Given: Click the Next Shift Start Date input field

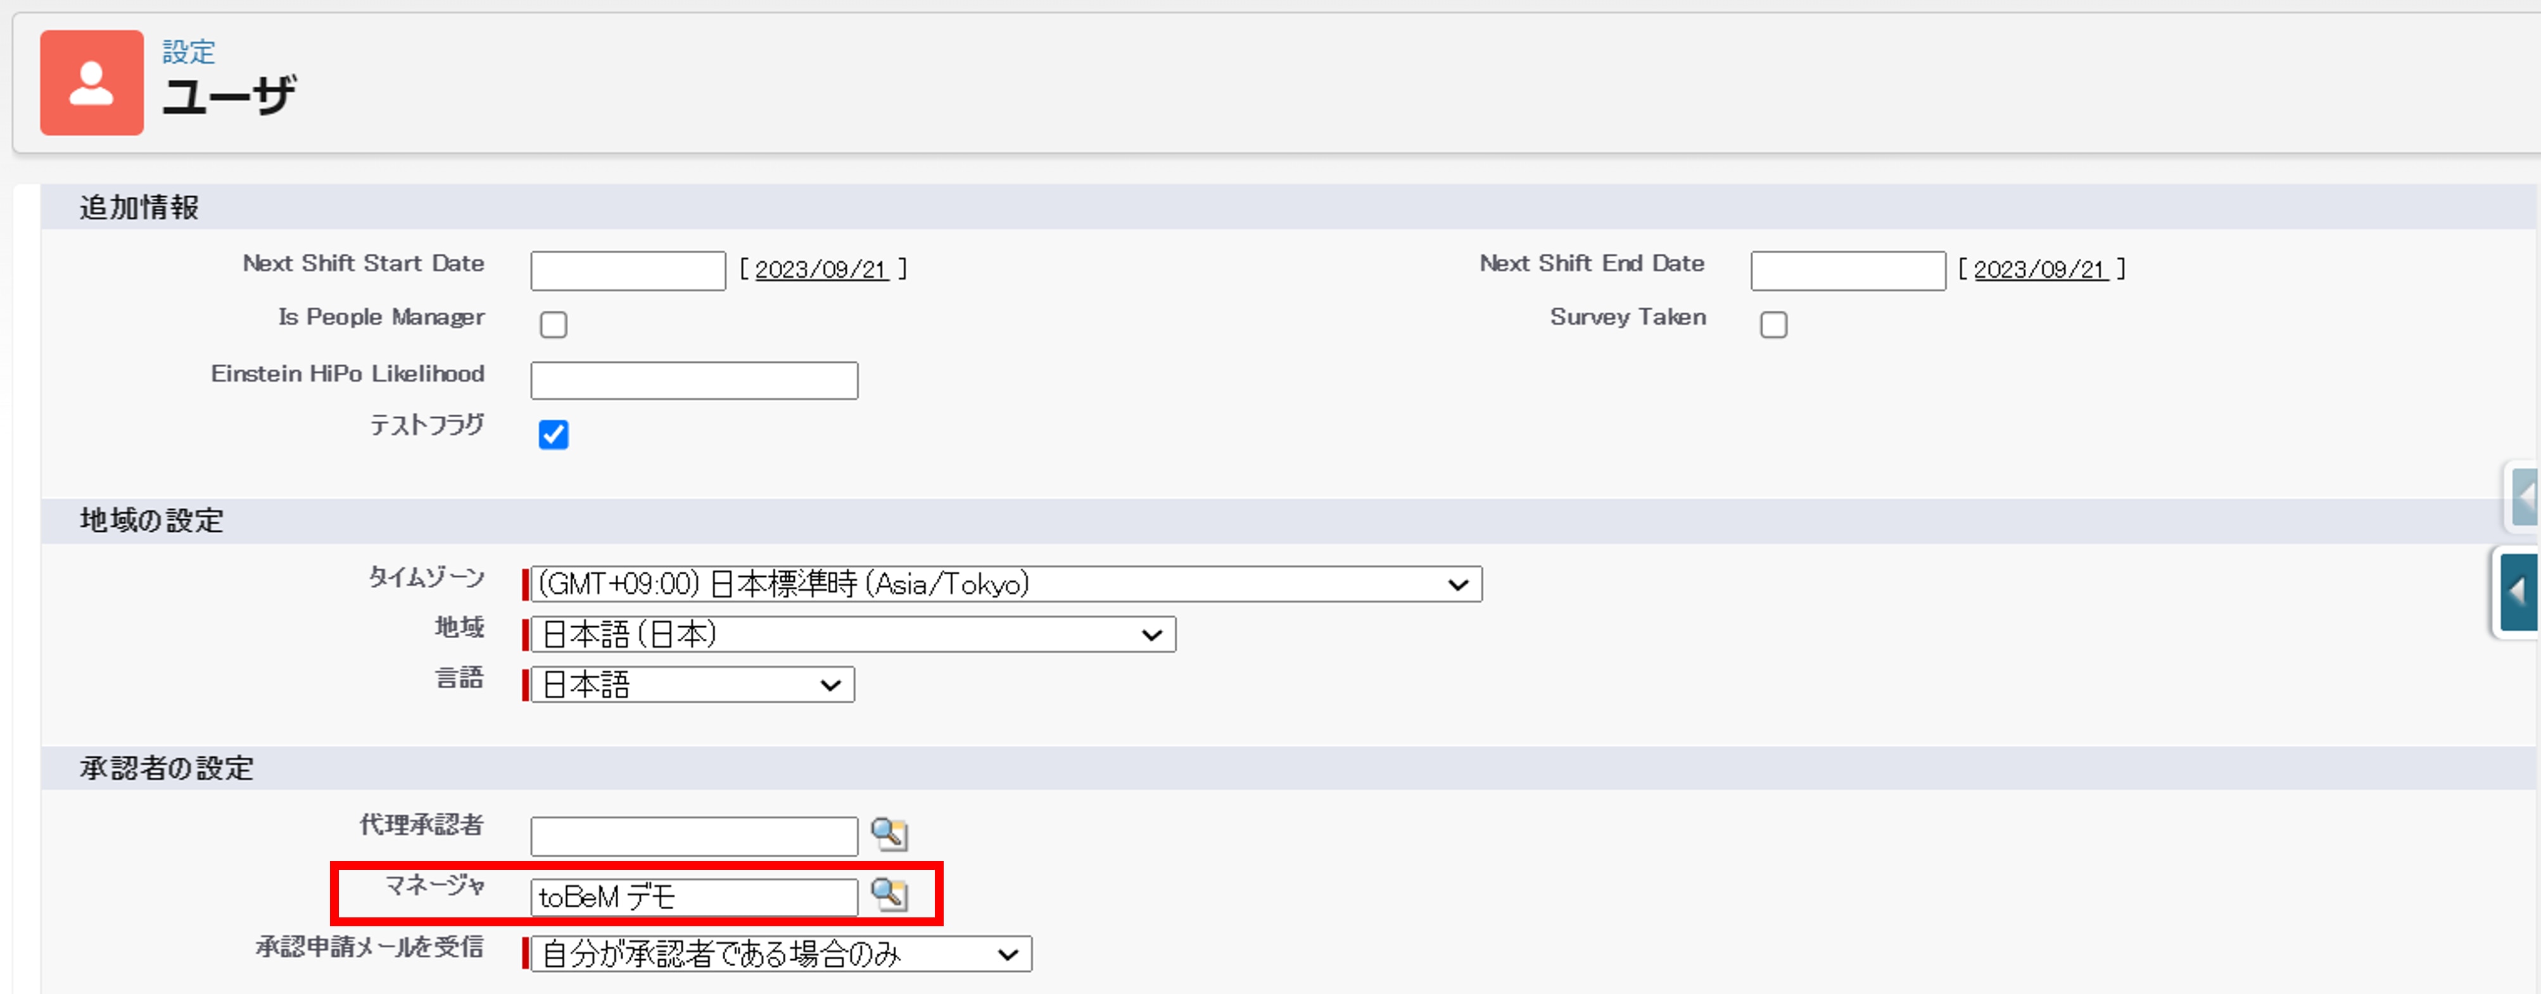Looking at the screenshot, I should pos(628,270).
